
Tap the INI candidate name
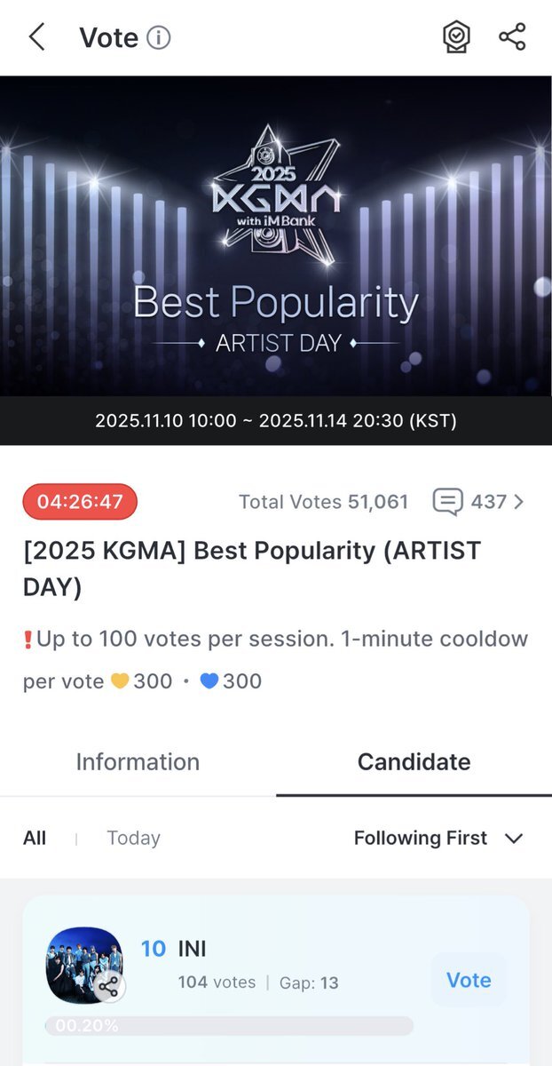192,949
